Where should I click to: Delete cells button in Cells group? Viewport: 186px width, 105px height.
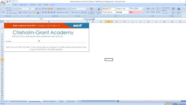[x=153, y=10]
